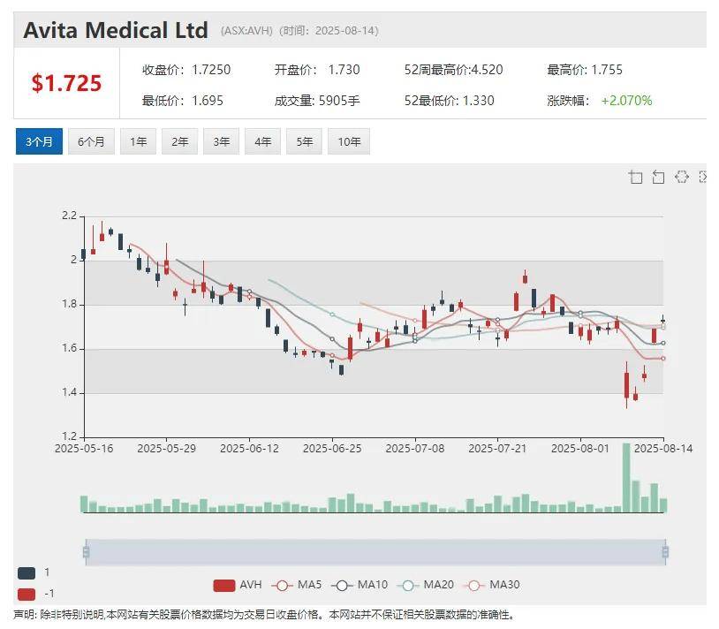
Task: Select the dashed hexagon chart toolbox icon
Action: [681, 177]
